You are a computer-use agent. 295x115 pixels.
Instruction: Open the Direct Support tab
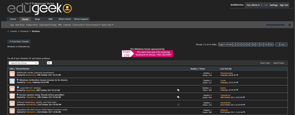pyautogui.click(x=81, y=19)
